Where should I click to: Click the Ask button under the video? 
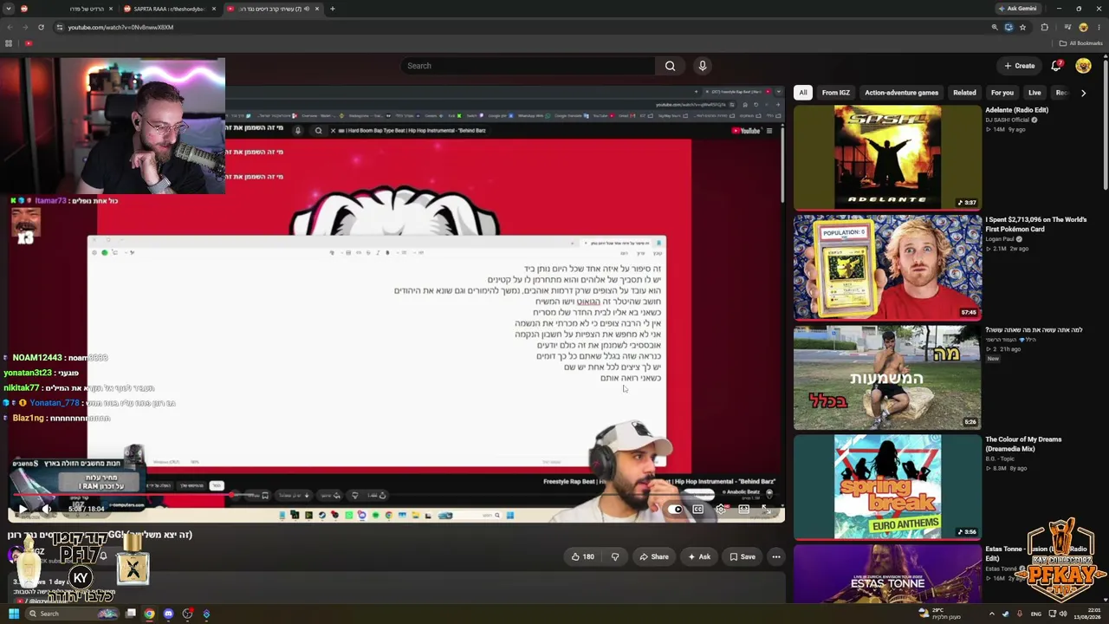tap(698, 556)
